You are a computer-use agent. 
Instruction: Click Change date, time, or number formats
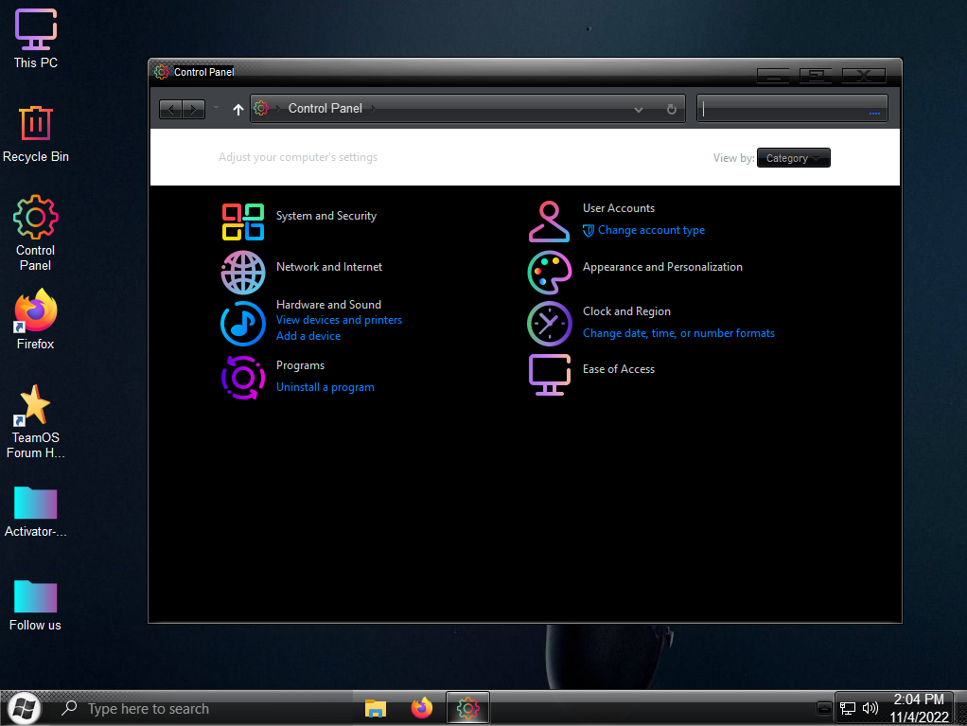[678, 333]
